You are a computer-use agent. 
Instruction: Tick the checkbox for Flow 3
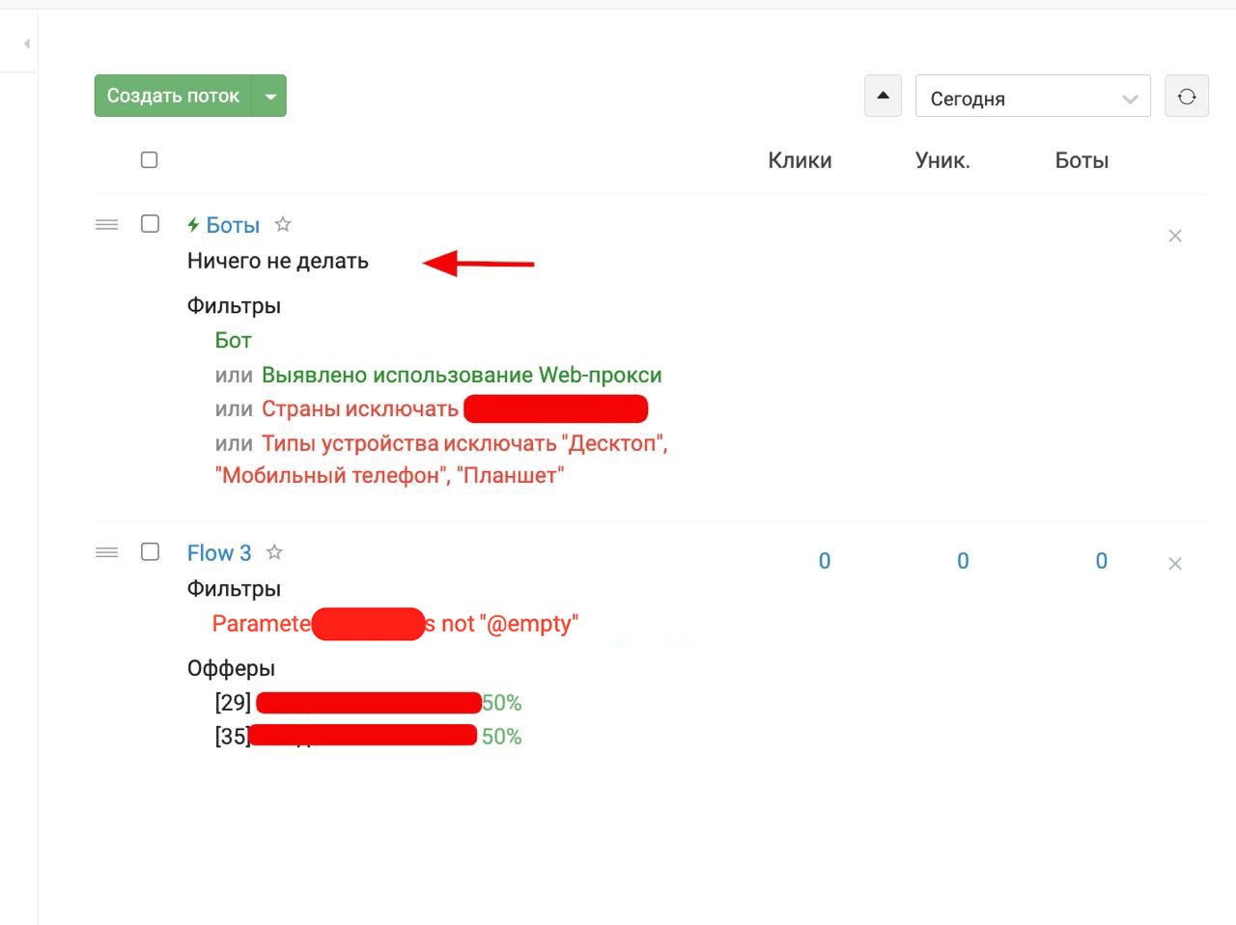[x=150, y=551]
